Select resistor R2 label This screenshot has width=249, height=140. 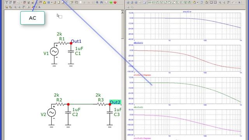(59, 100)
